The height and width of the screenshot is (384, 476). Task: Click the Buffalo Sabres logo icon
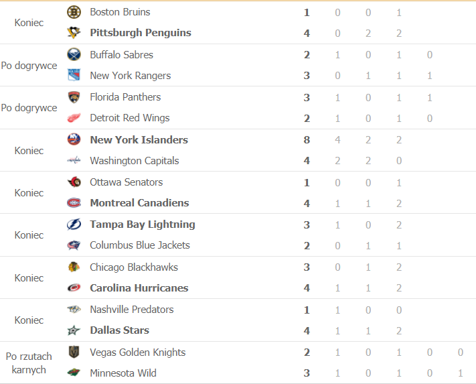click(74, 55)
